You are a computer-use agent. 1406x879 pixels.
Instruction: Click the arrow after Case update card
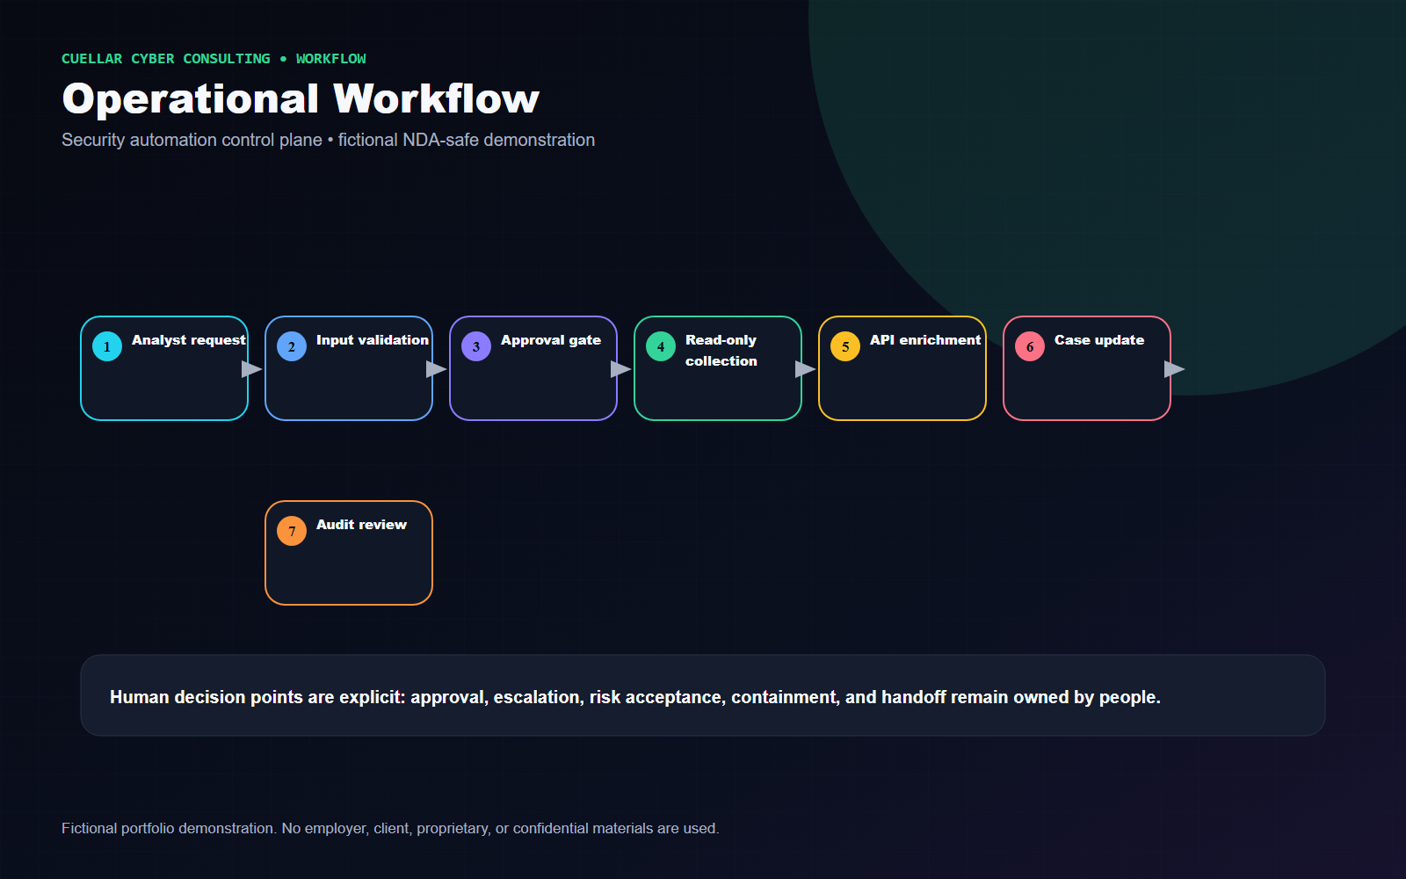coord(1175,369)
